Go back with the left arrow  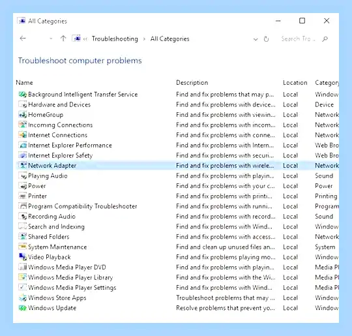click(23, 38)
